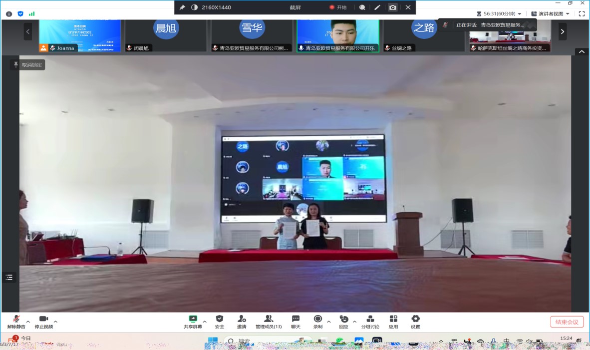
Task: Open 管理成员(13) participants panel
Action: coord(269,320)
